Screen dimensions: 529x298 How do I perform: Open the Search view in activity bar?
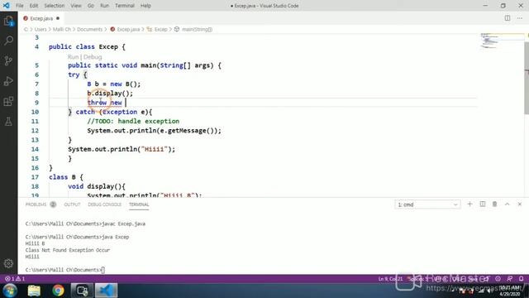[8, 41]
